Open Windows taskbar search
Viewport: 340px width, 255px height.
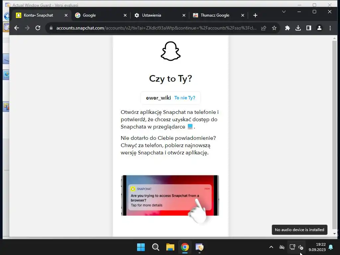[x=156, y=247]
